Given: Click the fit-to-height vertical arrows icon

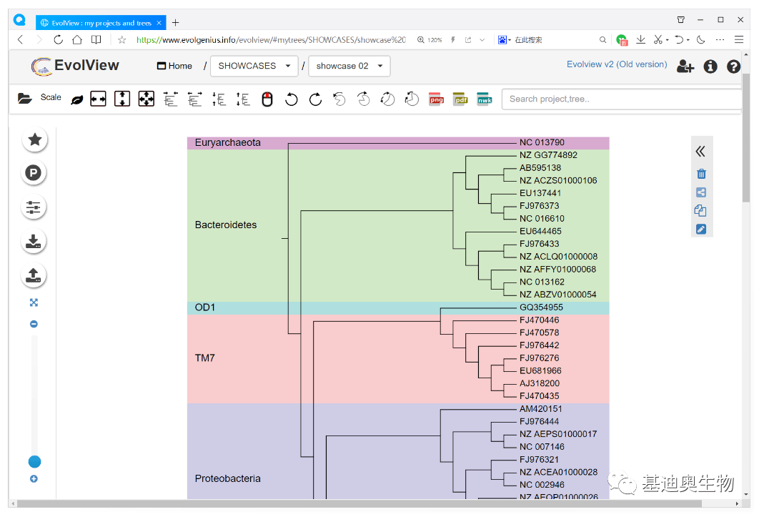Looking at the screenshot, I should (x=122, y=99).
